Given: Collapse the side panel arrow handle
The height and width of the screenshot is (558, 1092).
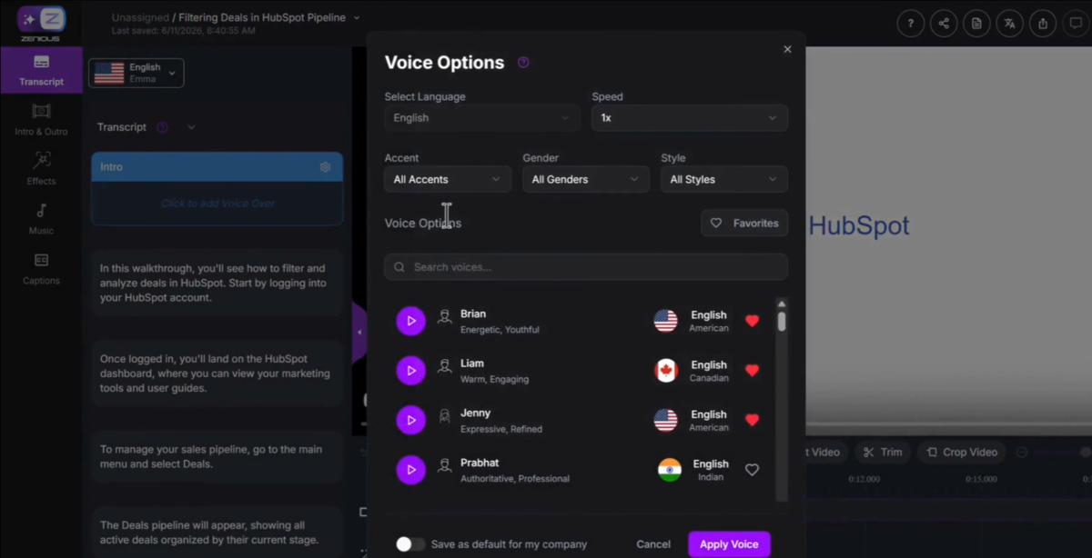Looking at the screenshot, I should [359, 333].
